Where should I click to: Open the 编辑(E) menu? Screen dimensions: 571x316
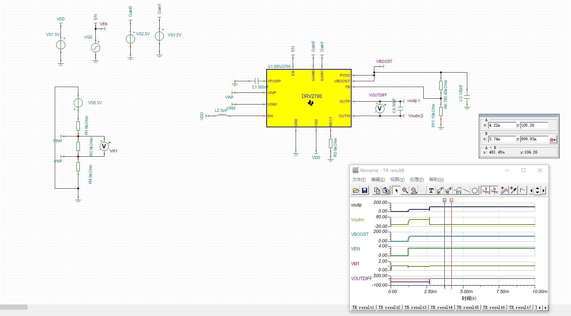point(378,180)
